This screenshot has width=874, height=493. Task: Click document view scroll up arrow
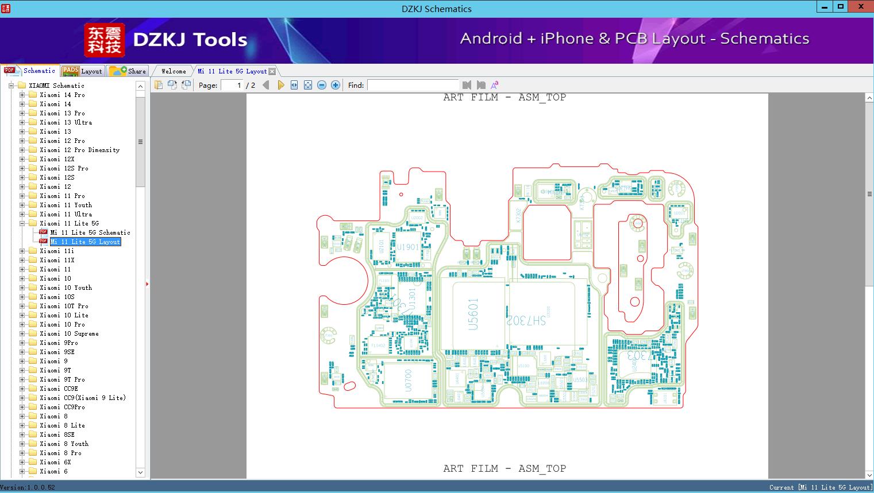[x=869, y=98]
